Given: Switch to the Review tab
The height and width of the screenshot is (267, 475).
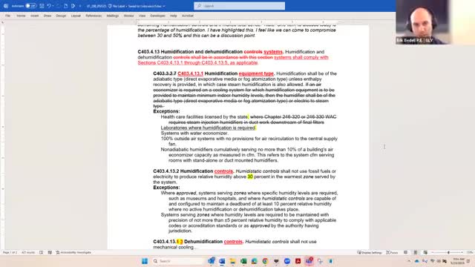Looking at the screenshot, I should 128,16.
